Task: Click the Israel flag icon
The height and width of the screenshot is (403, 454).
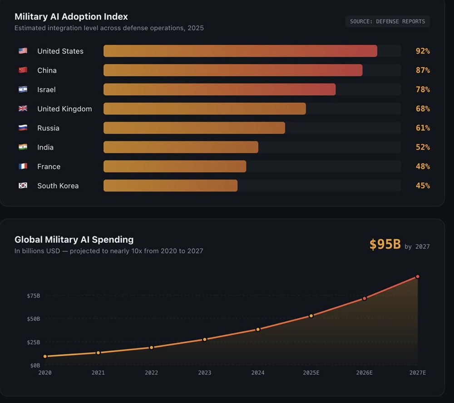Action: coord(23,89)
